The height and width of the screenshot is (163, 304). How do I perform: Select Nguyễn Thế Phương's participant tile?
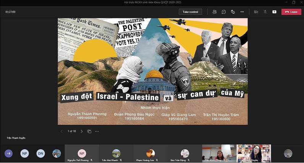(x=82, y=153)
